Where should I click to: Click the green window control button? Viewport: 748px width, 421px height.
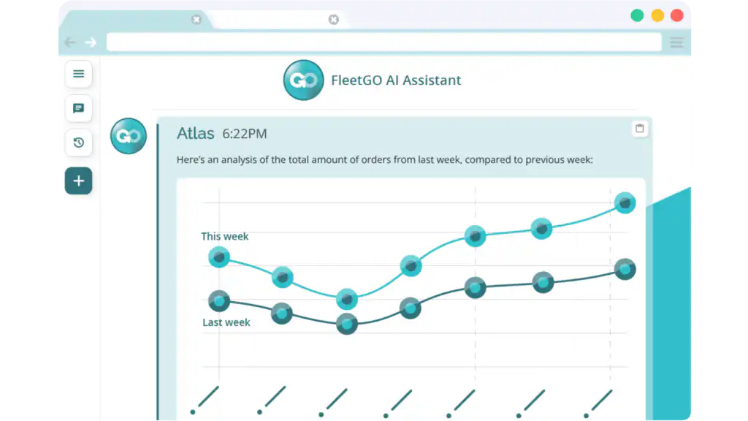(637, 15)
